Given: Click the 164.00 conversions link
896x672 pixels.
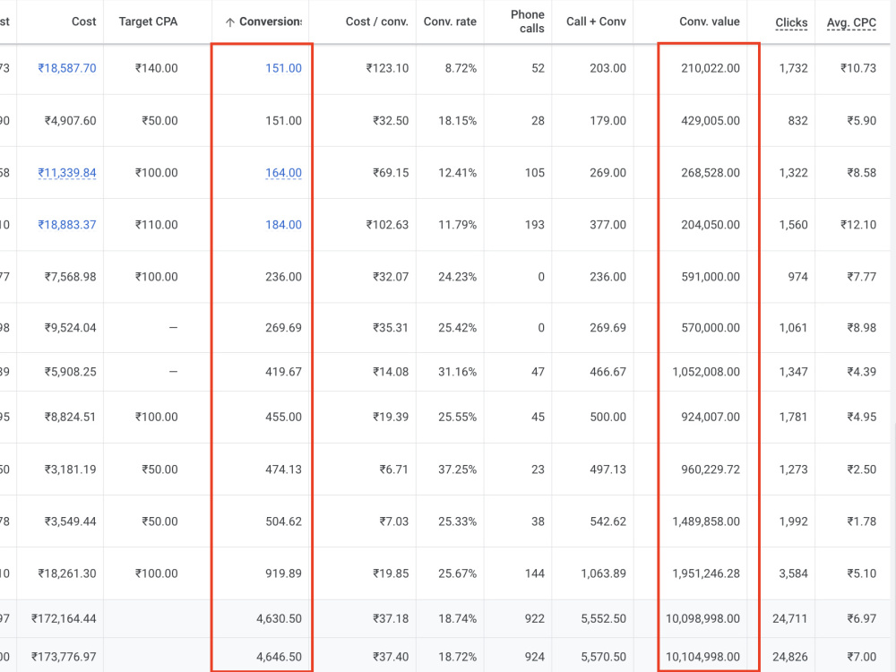Looking at the screenshot, I should [x=283, y=173].
